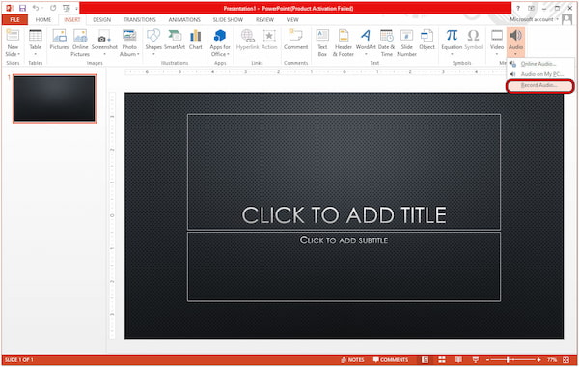Toggle Normal view button in status bar
The height and width of the screenshot is (367, 579).
(425, 360)
